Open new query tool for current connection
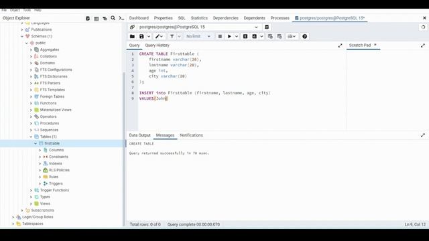 [267, 27]
